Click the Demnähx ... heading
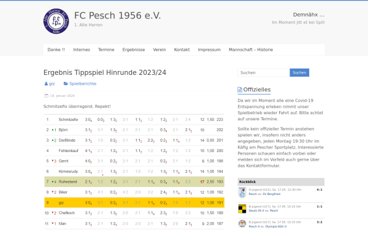 309,15
